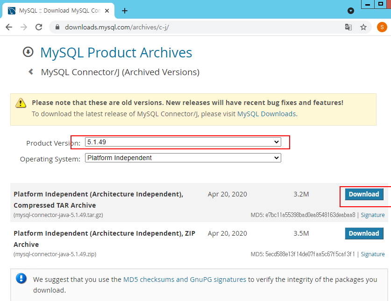This screenshot has height=301, width=391.
Task: Click the left chevron beside MySQL Connector/J heading
Action: coord(31,72)
